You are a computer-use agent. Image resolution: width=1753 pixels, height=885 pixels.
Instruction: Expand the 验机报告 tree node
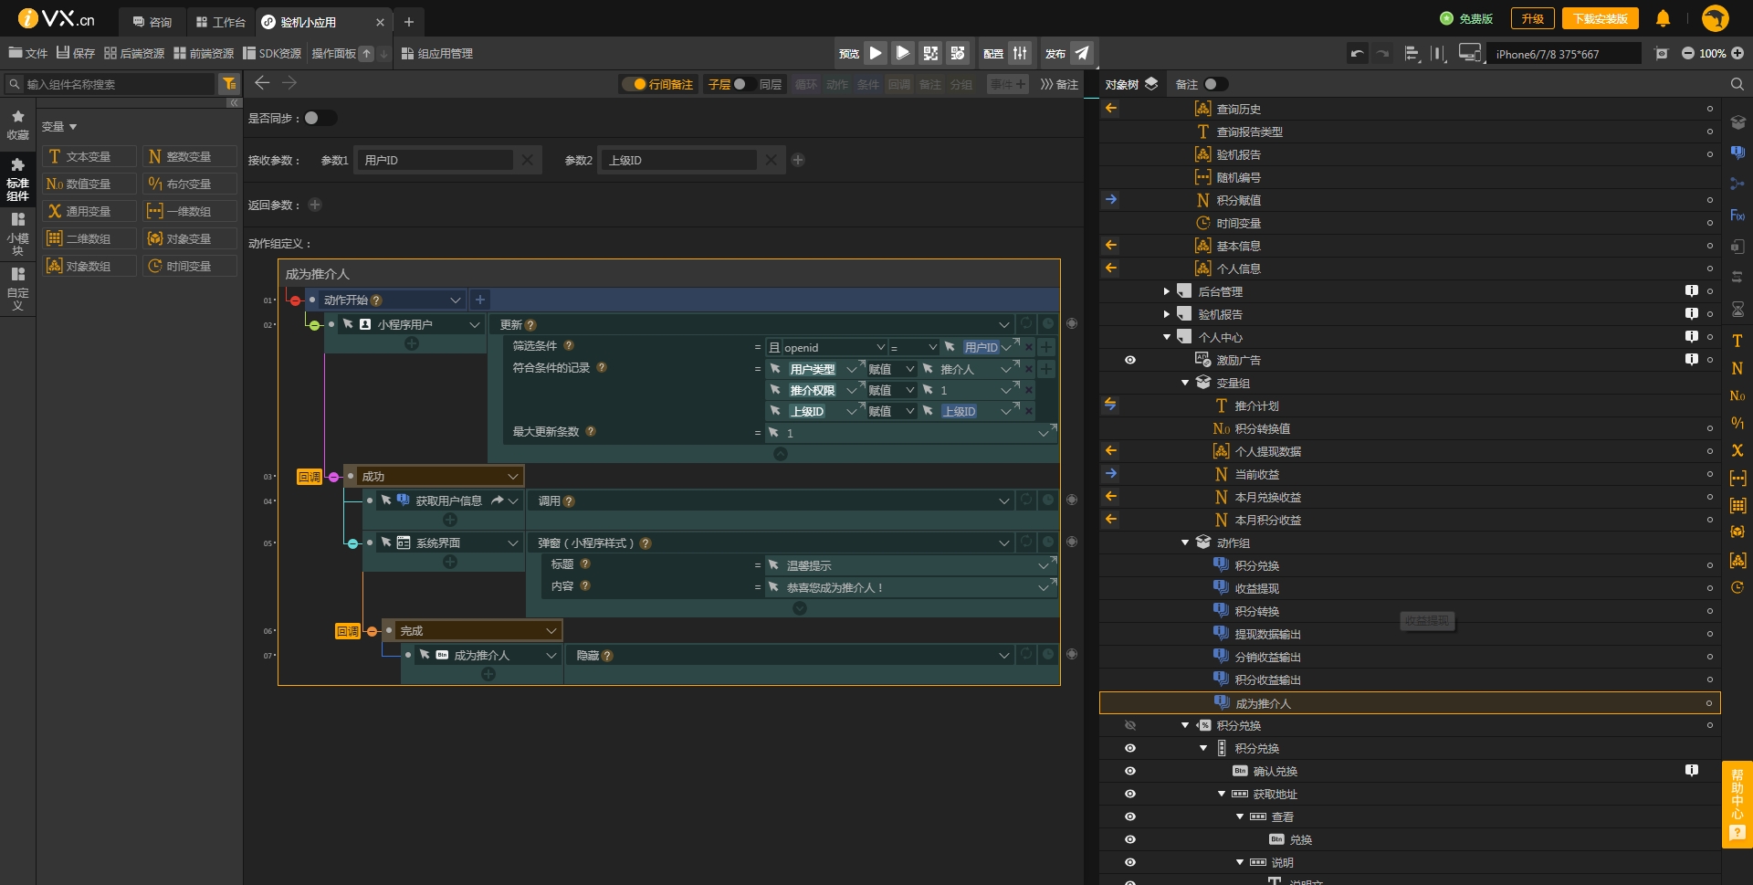point(1166,314)
